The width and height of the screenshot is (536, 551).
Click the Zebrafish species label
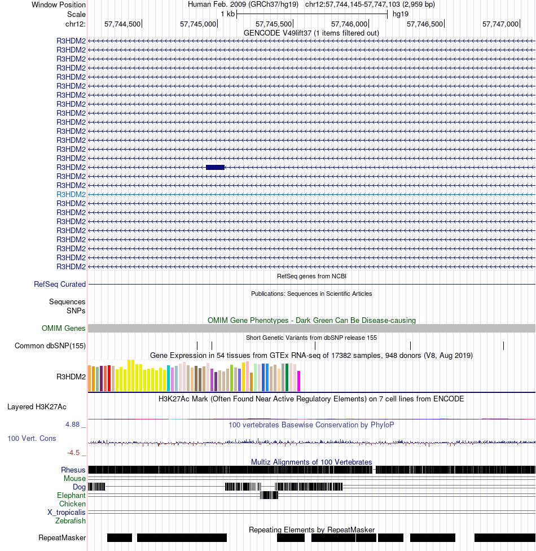71,521
